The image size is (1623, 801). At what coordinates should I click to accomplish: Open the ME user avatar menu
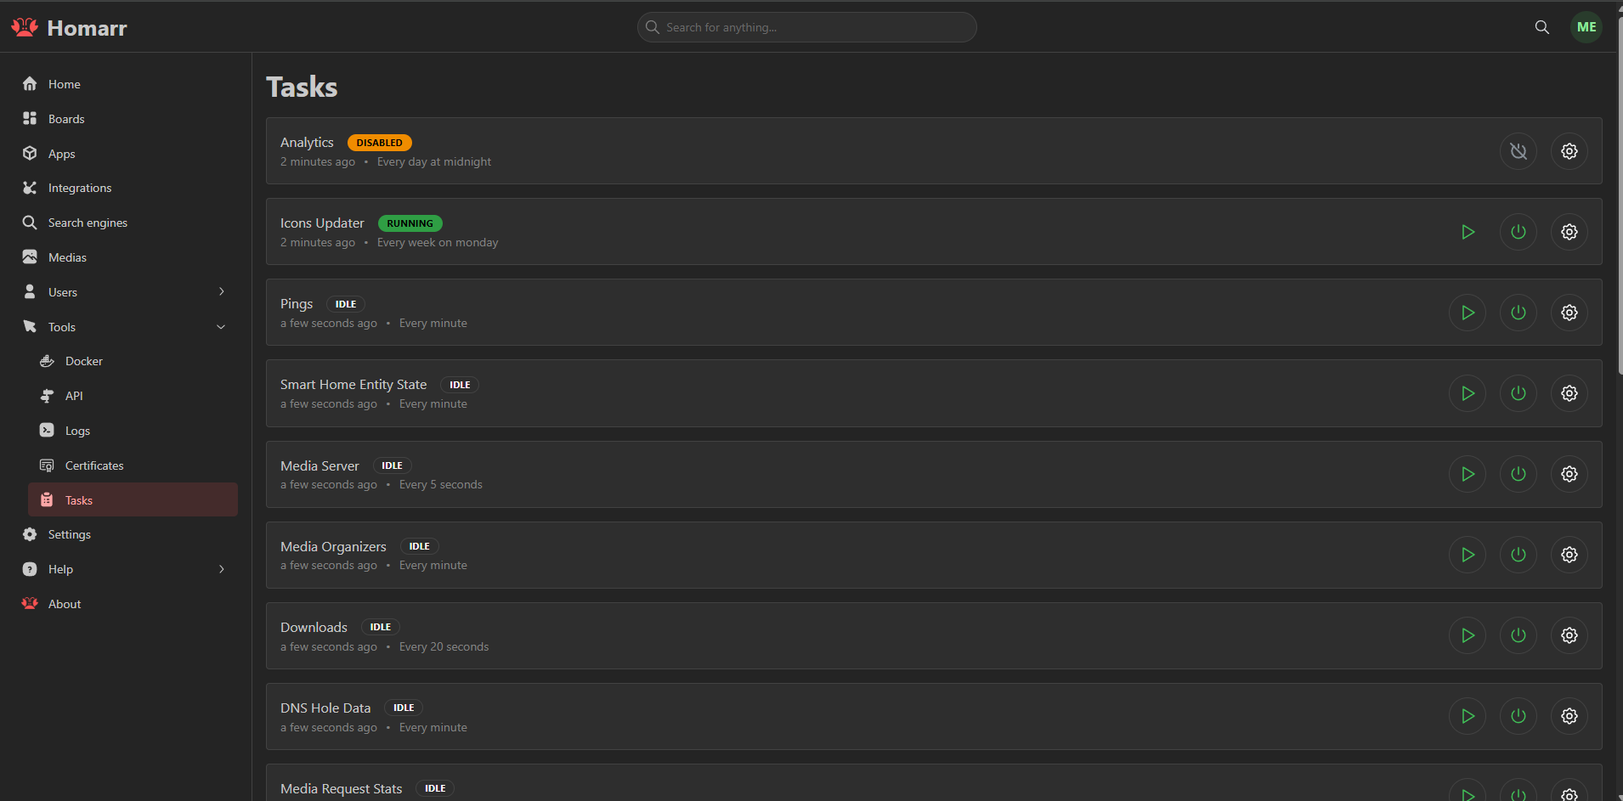pos(1586,26)
